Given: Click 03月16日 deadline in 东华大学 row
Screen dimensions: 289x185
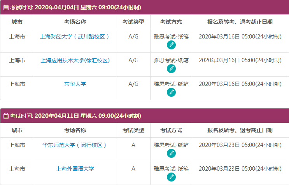Looking at the screenshot, I should click(240, 84).
